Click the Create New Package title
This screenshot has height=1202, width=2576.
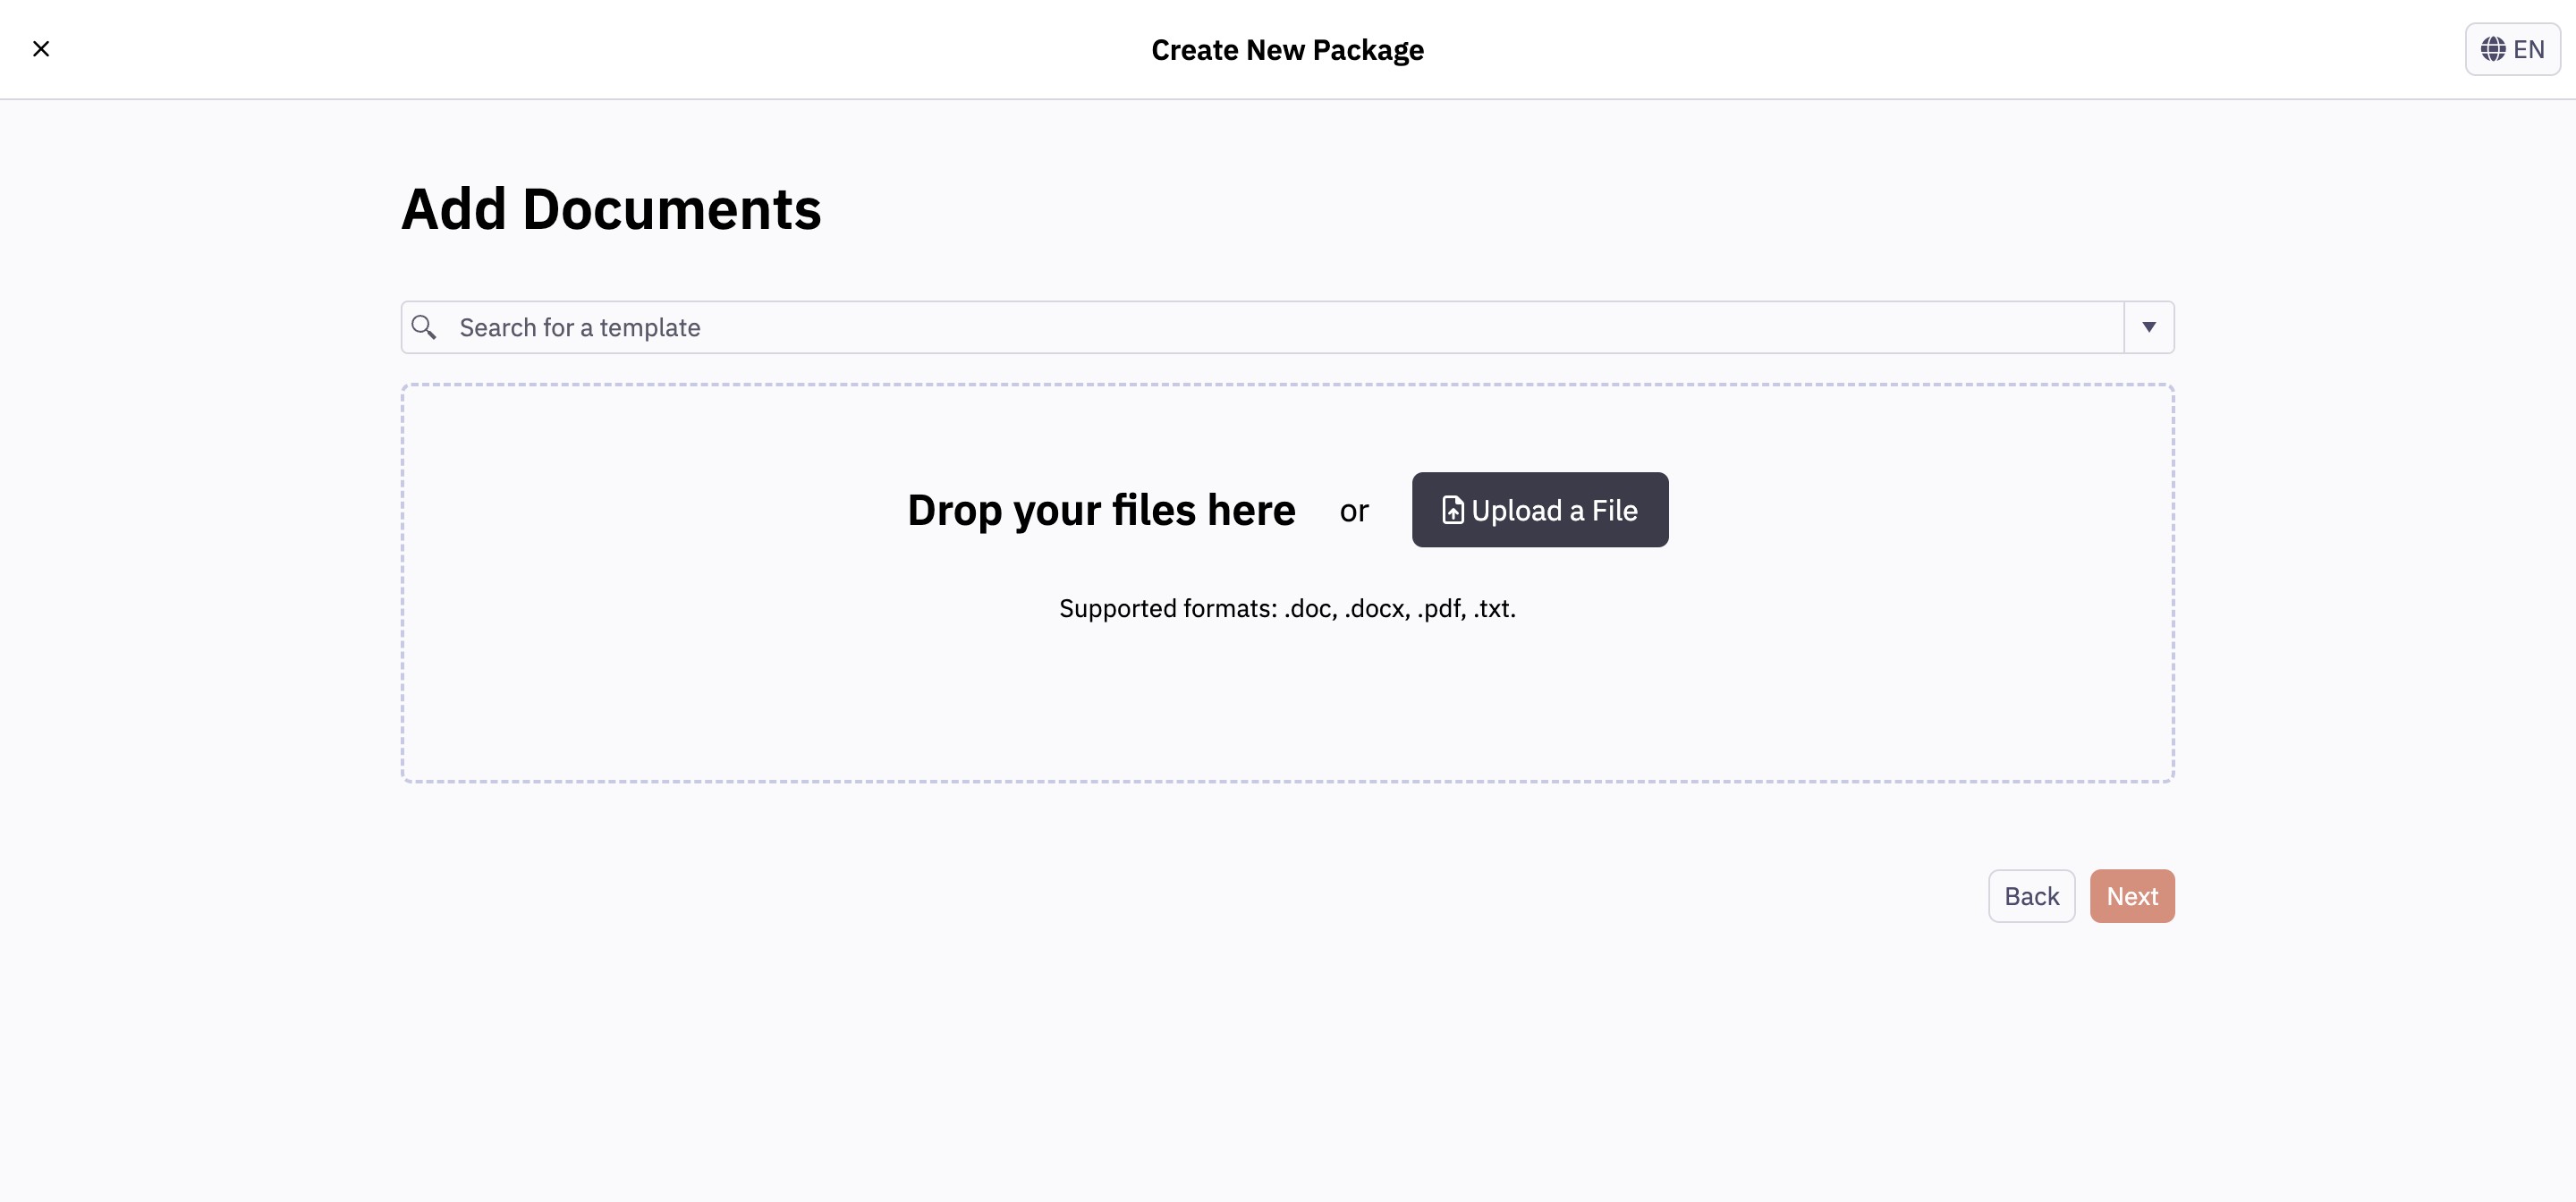pyautogui.click(x=1287, y=50)
